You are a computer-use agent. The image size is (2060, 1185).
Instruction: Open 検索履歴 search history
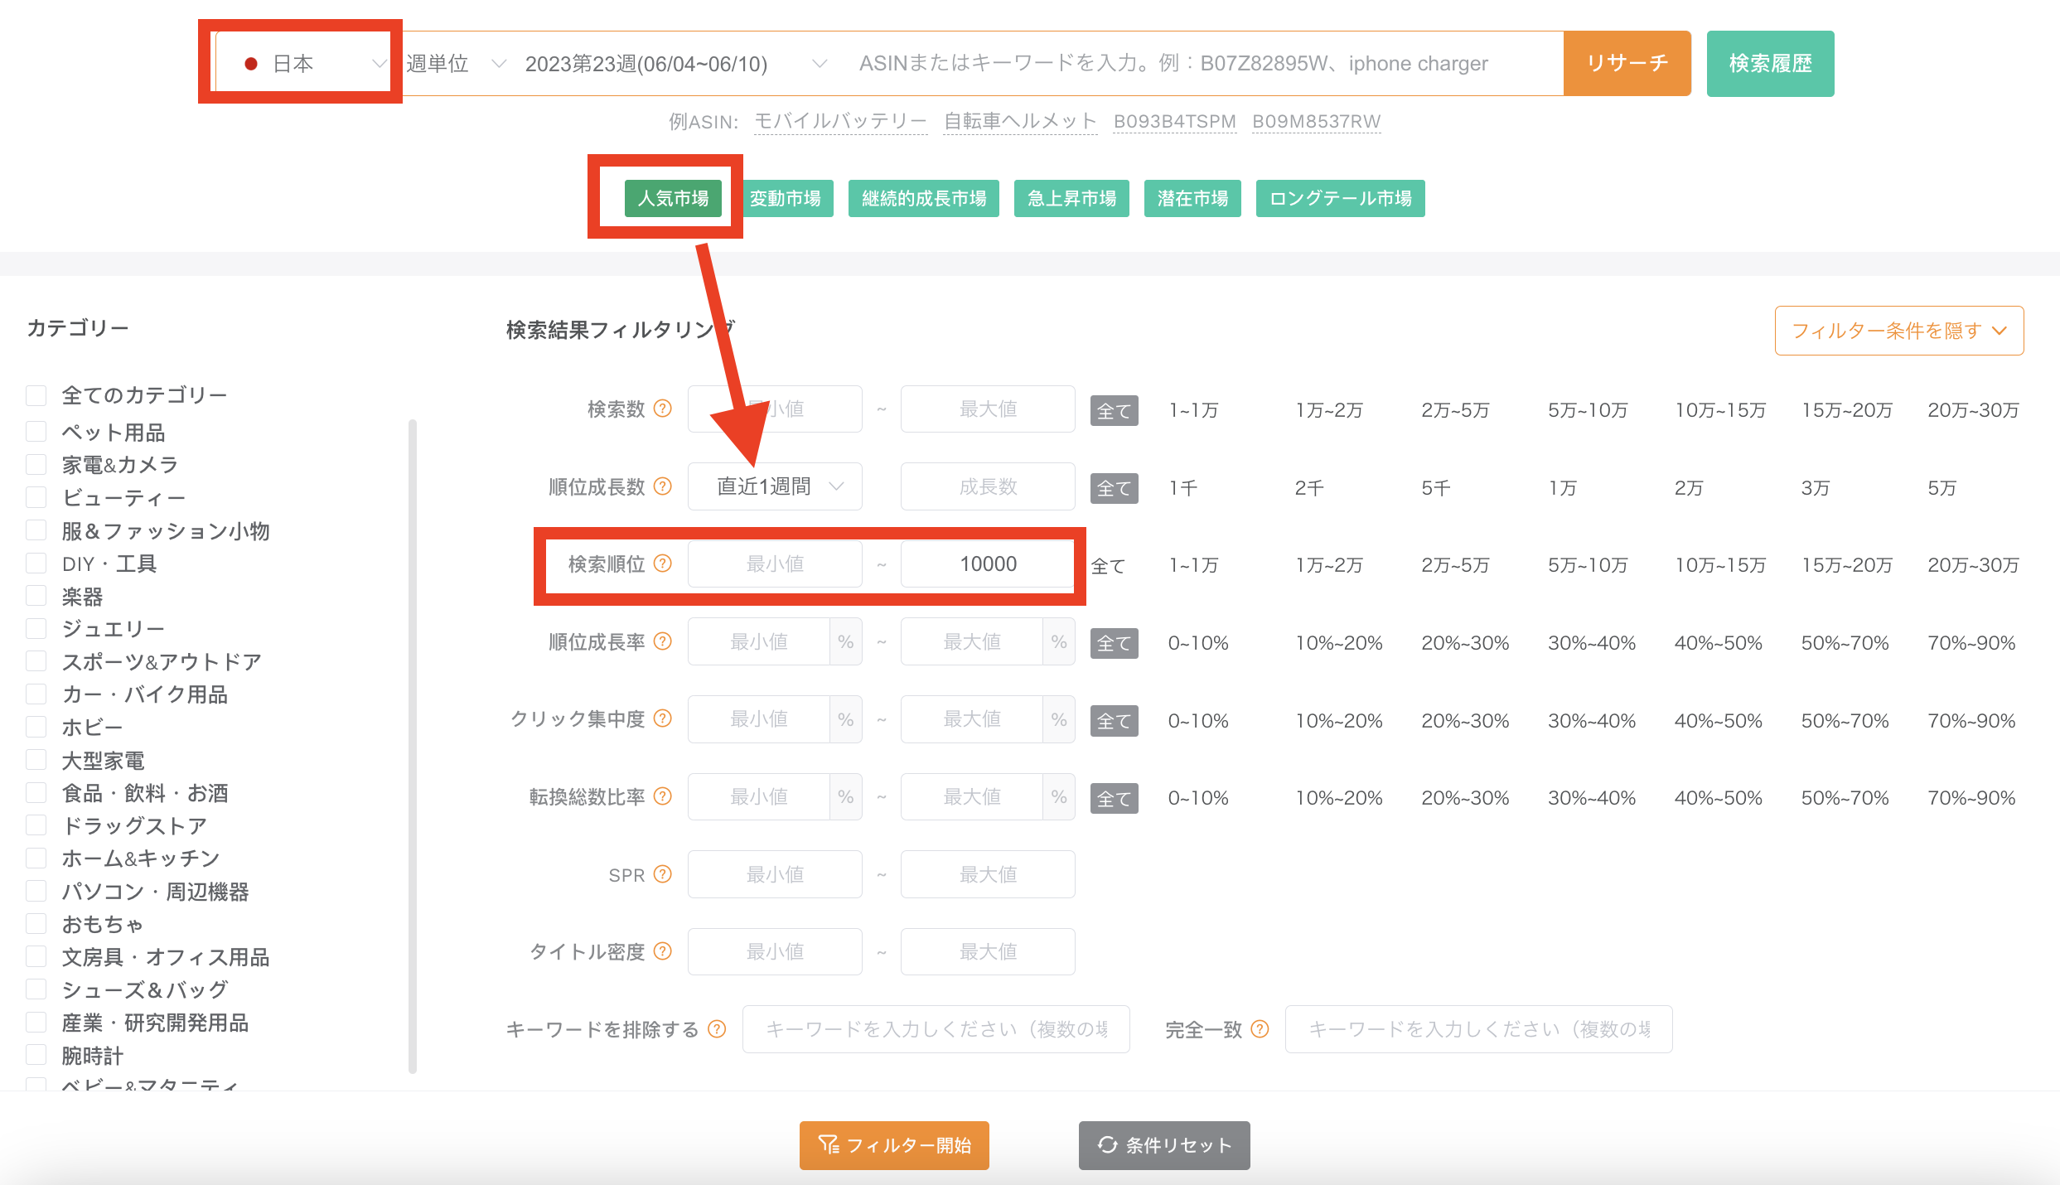tap(1771, 64)
